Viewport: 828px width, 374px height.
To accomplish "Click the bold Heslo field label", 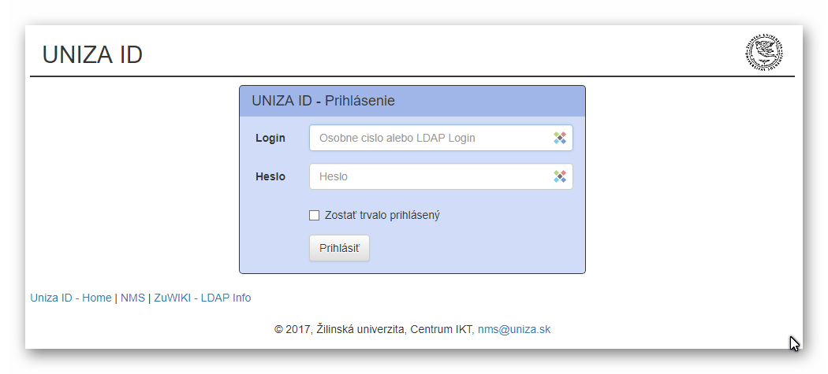I will point(270,176).
